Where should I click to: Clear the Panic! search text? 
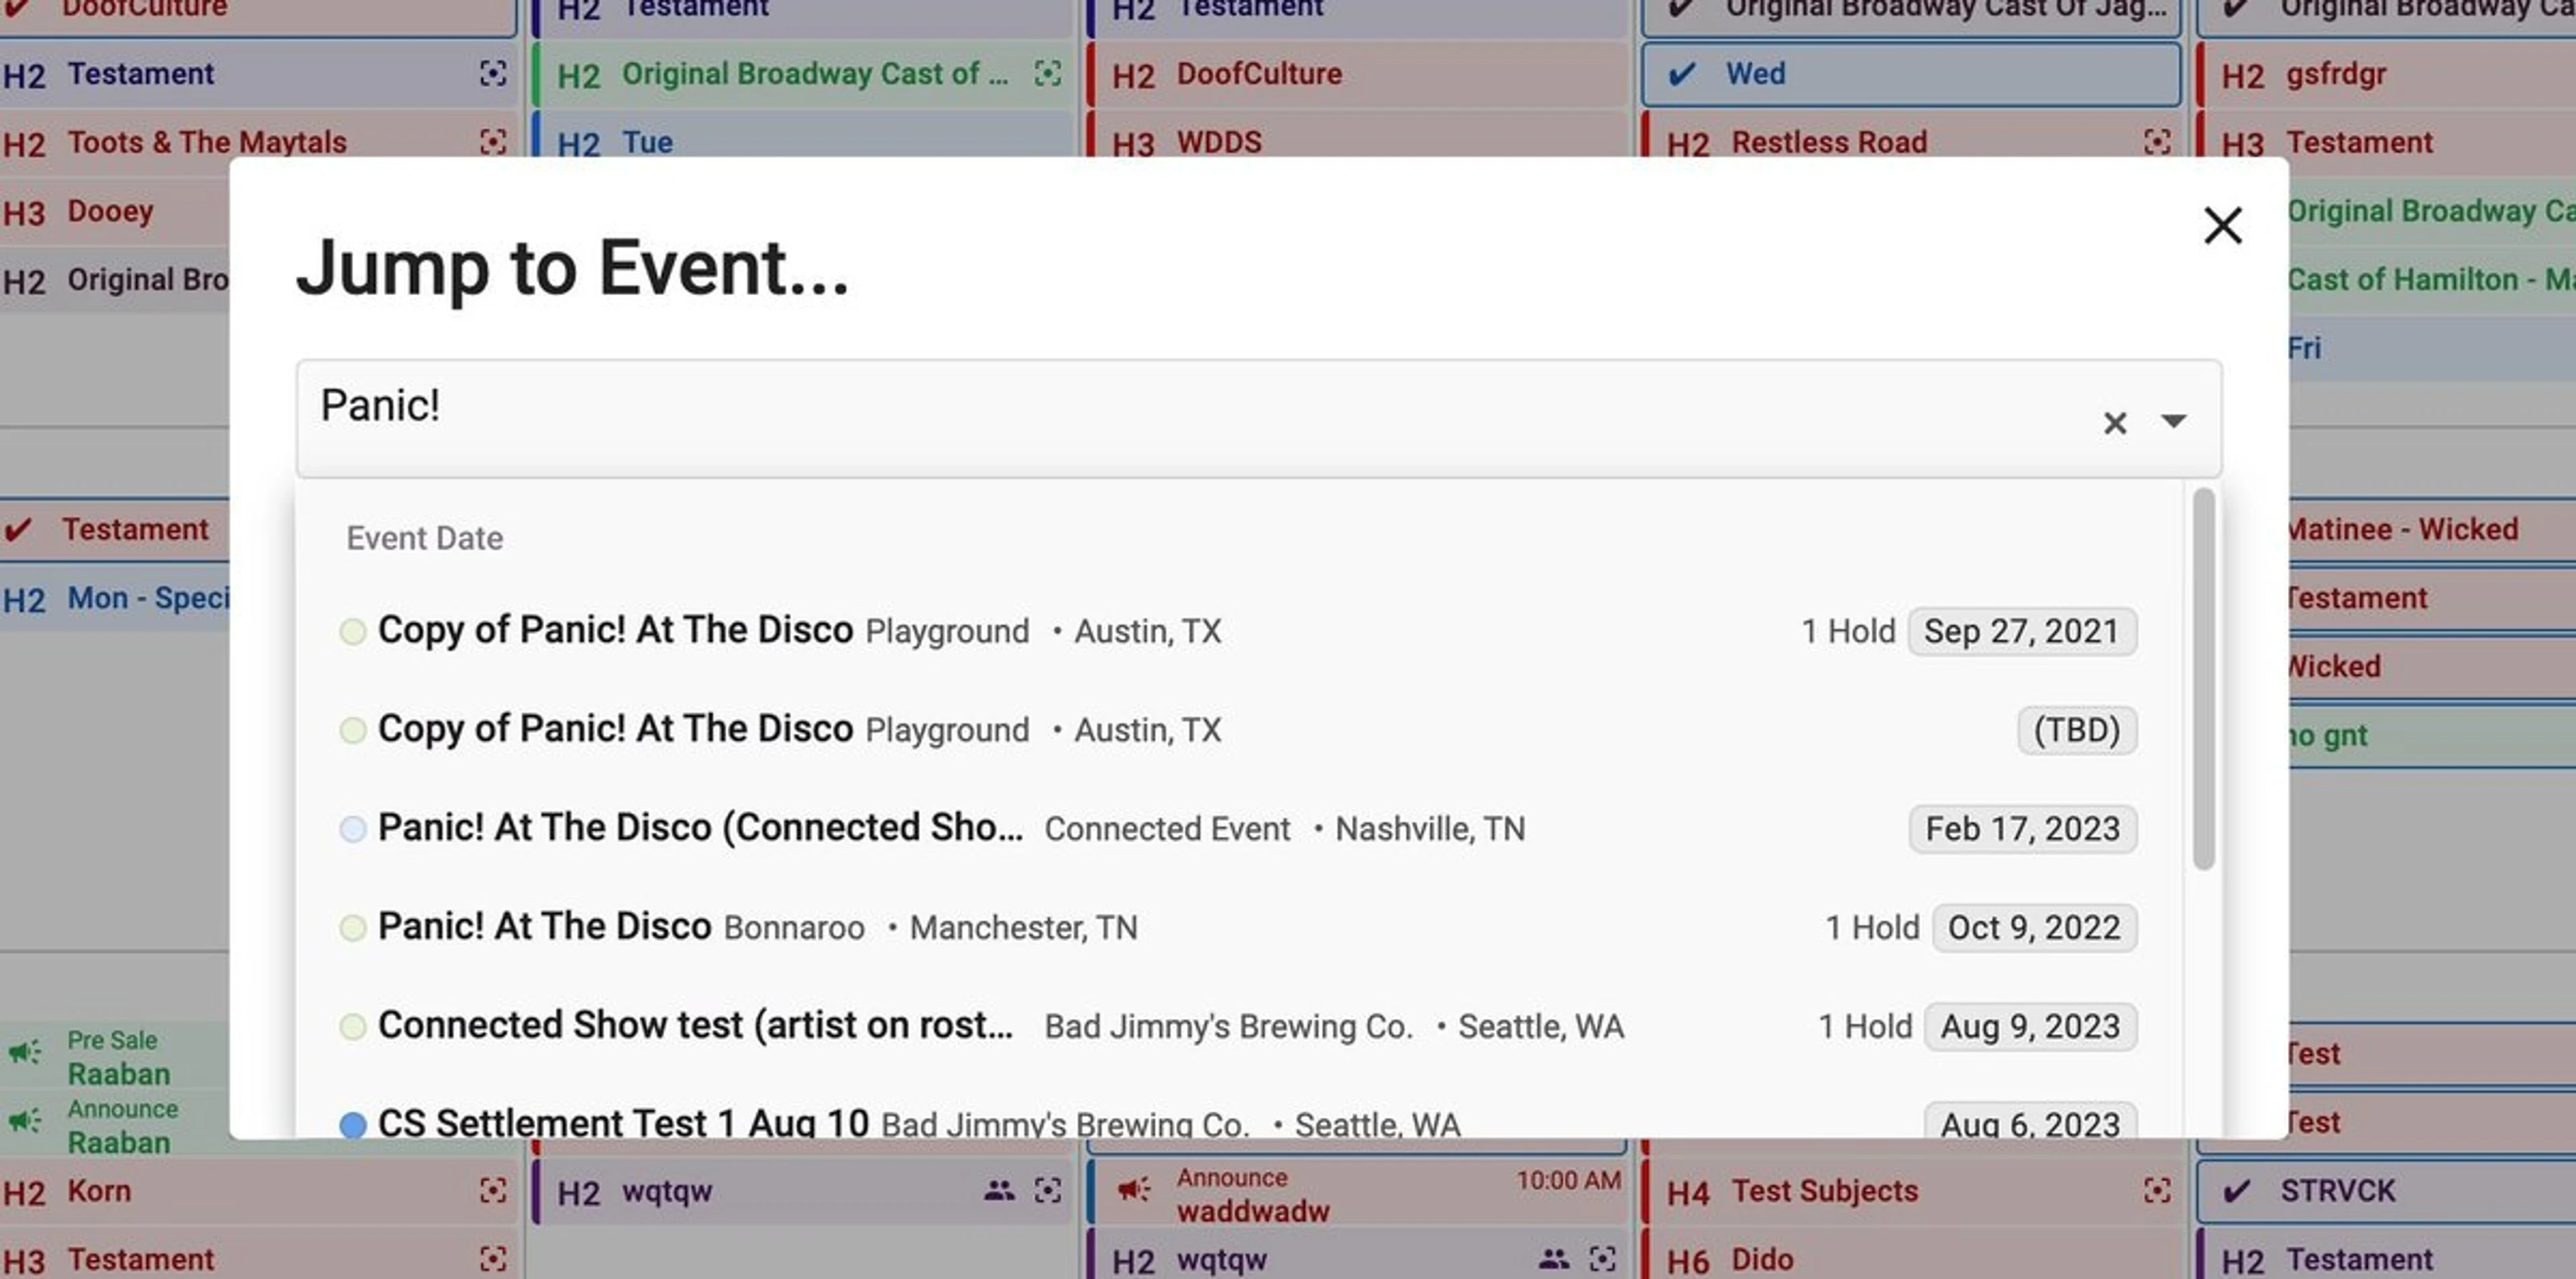[x=2114, y=423]
